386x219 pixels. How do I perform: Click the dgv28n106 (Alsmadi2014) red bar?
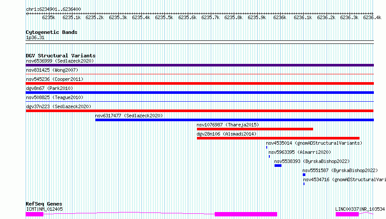(278, 138)
